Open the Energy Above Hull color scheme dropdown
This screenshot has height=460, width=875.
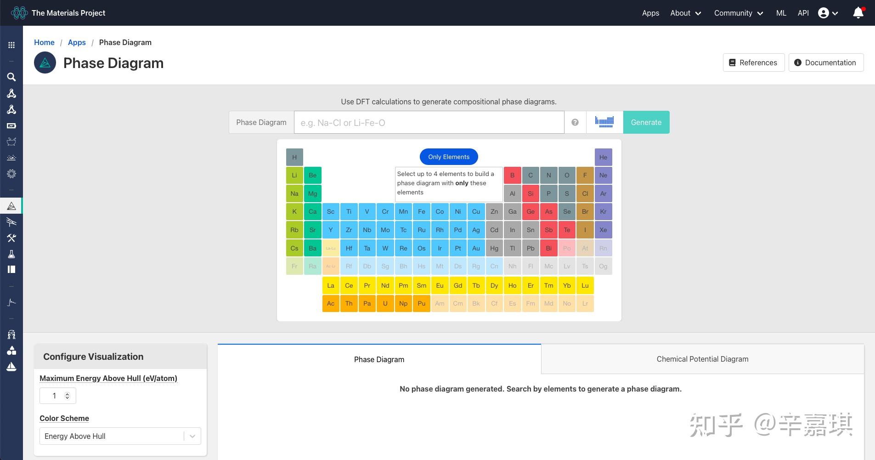click(x=120, y=436)
